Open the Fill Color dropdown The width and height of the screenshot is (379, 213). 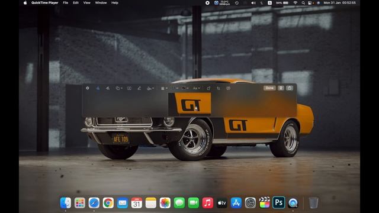[185, 88]
